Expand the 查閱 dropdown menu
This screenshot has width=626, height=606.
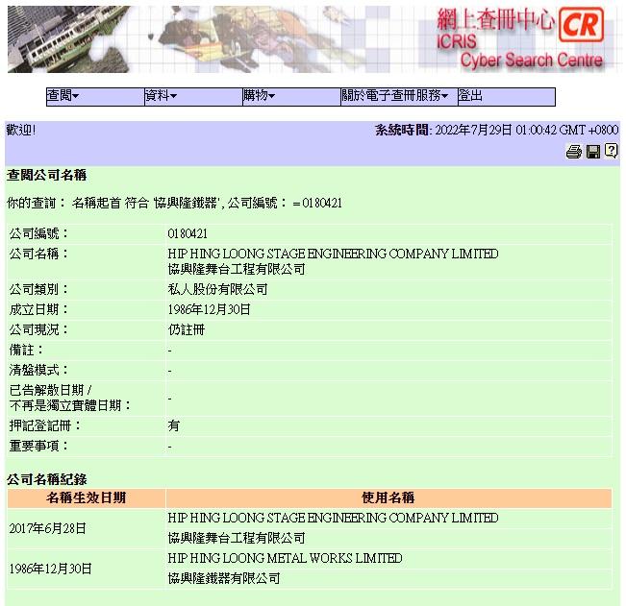pos(63,96)
